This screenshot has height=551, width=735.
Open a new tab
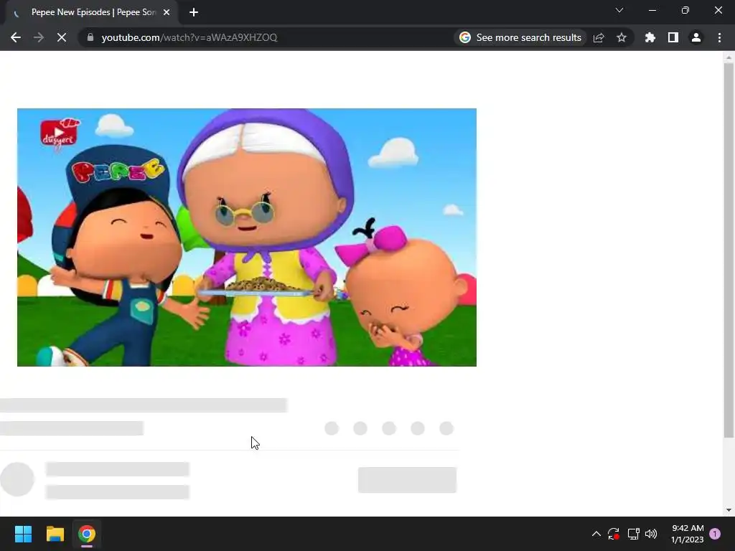tap(194, 13)
